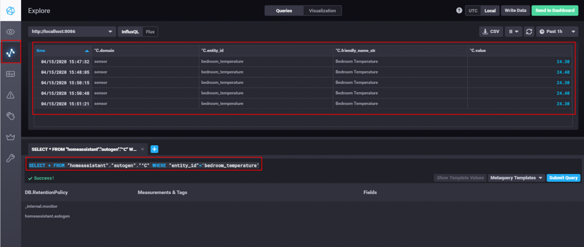Select the Data Explorer graph icon

click(x=11, y=52)
